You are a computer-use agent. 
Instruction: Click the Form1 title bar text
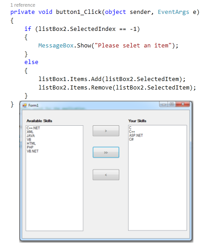click(x=33, y=105)
